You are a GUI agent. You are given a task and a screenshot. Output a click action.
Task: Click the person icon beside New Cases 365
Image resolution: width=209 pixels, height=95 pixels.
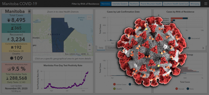(12, 28)
